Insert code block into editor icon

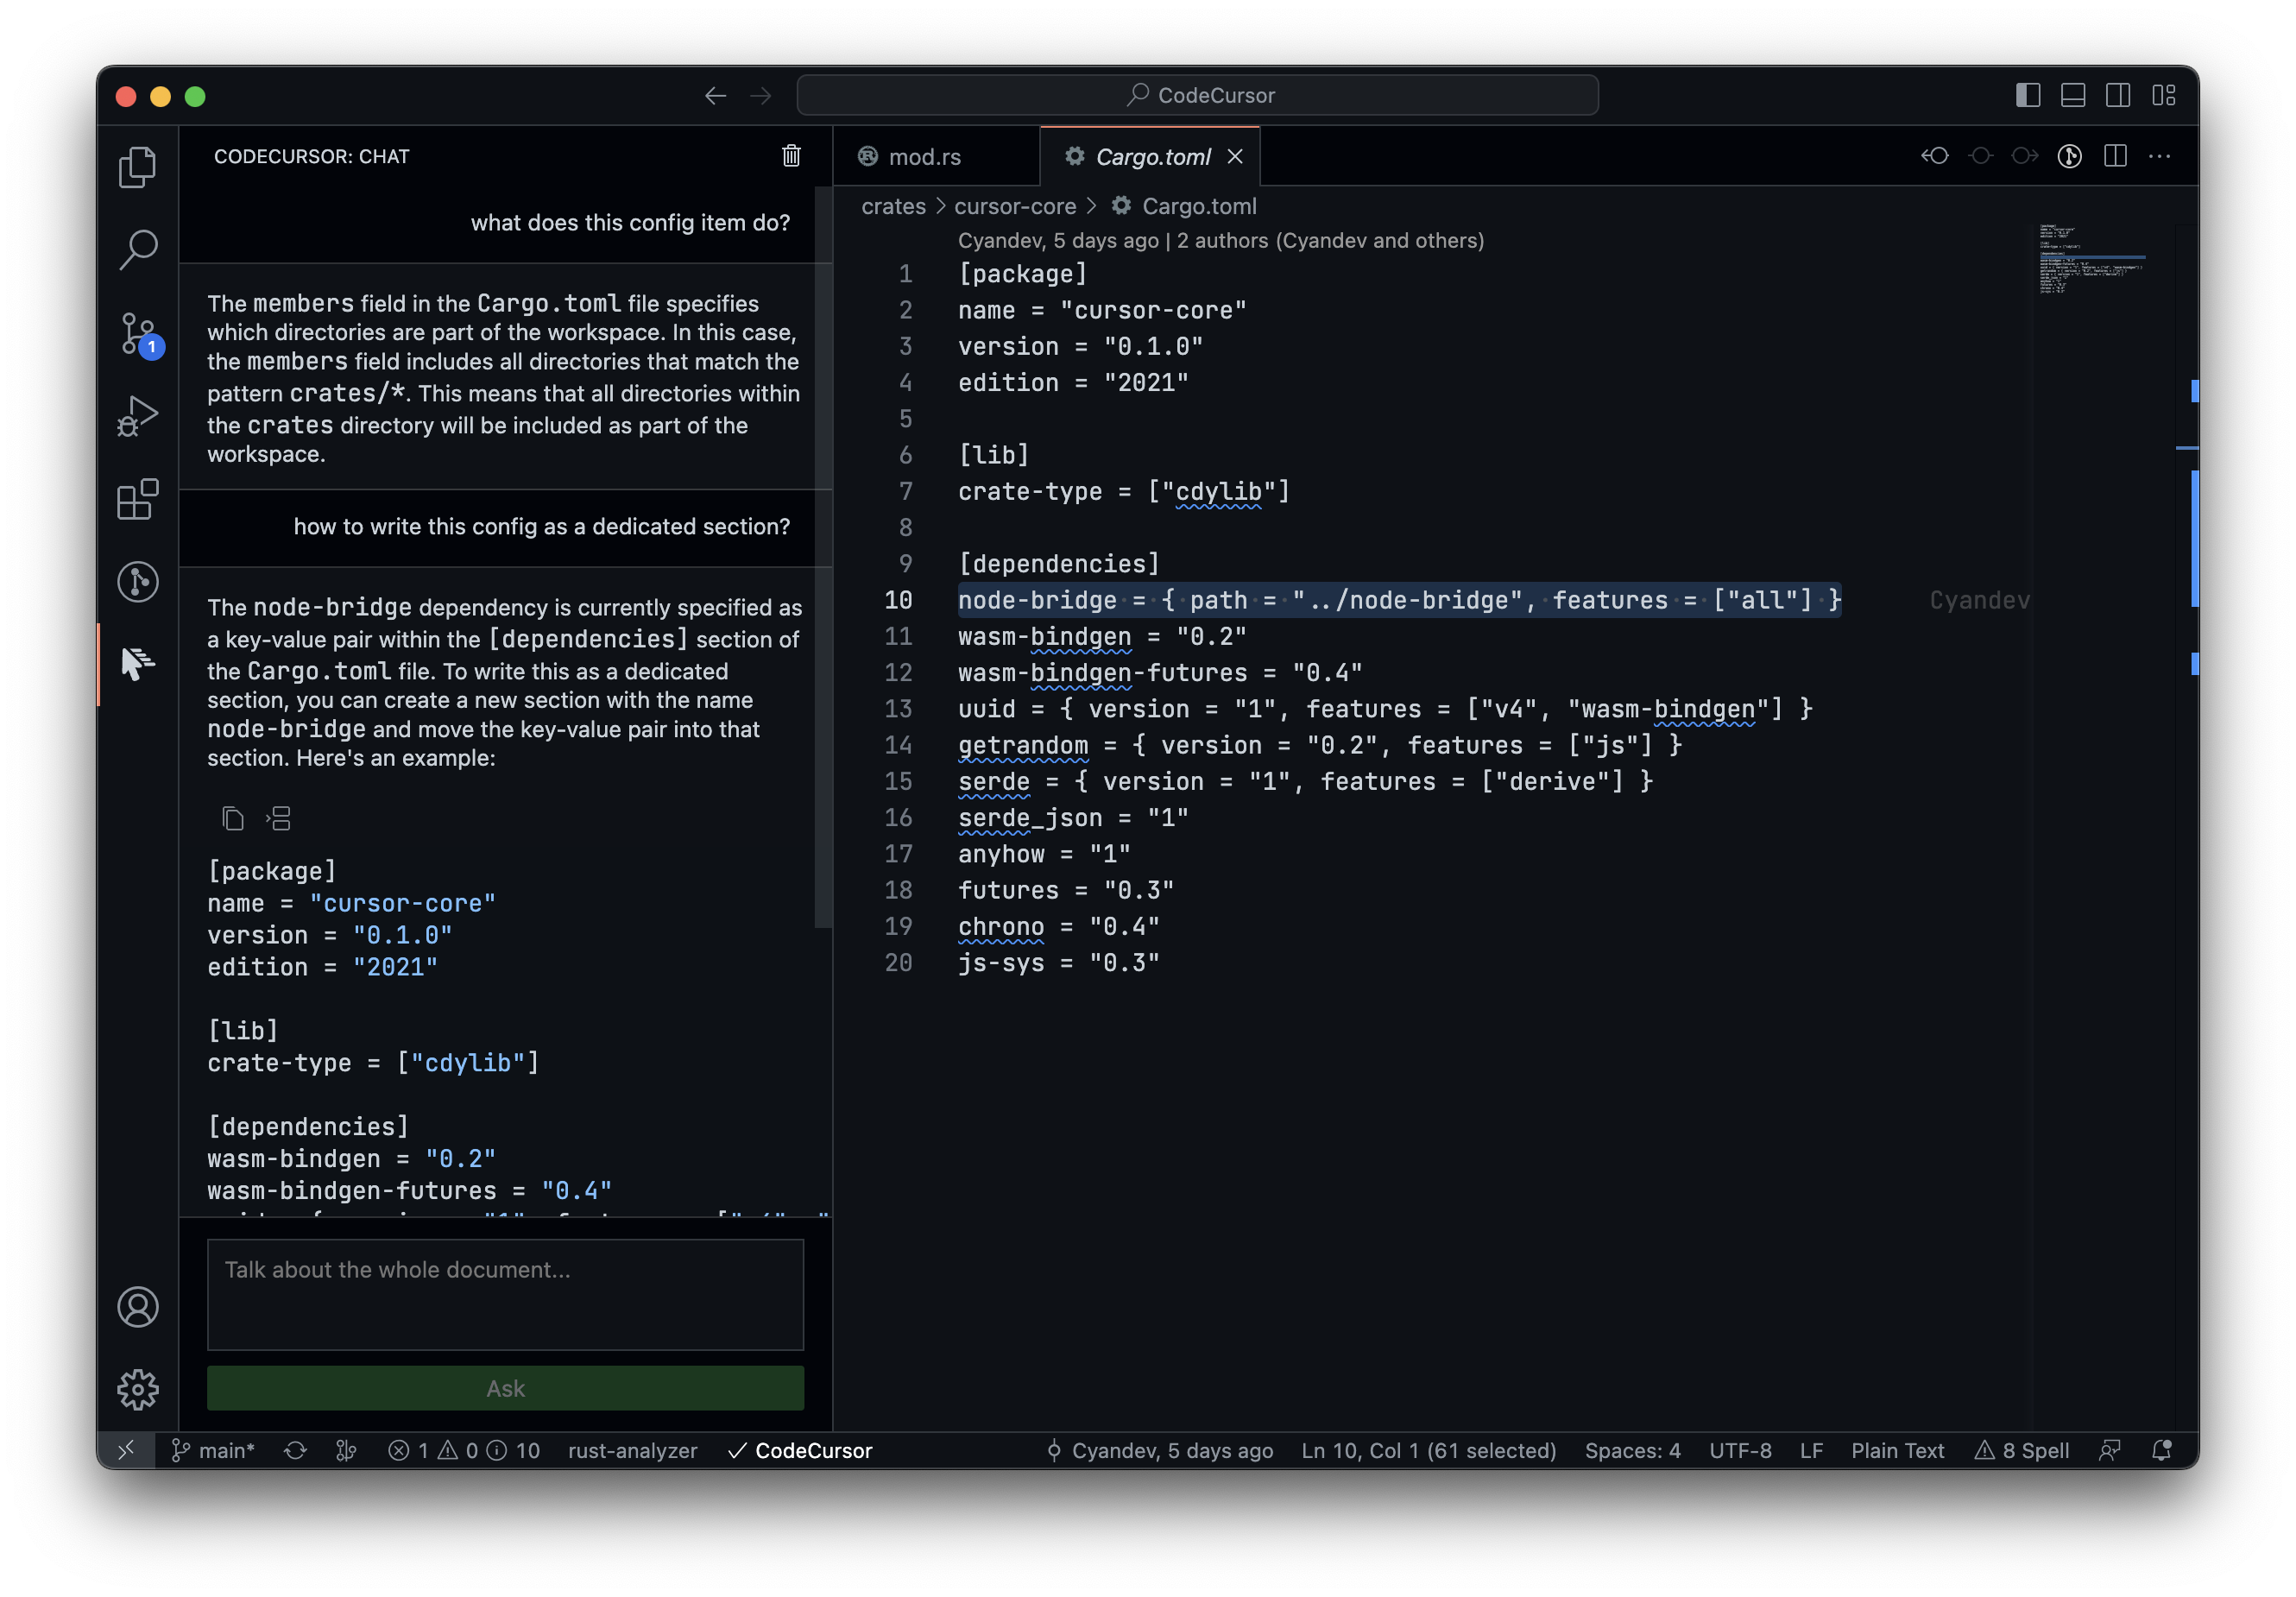coord(279,819)
